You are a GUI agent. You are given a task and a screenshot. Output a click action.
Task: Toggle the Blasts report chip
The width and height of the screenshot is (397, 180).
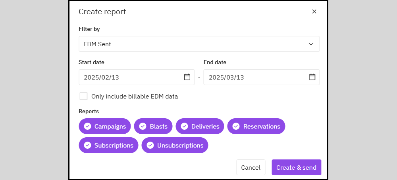(x=153, y=126)
